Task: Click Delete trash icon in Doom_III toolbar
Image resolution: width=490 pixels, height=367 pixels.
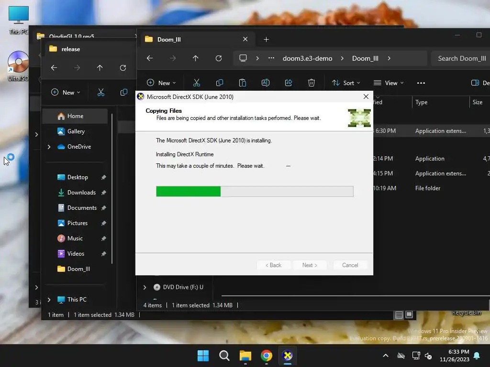Action: (x=311, y=83)
